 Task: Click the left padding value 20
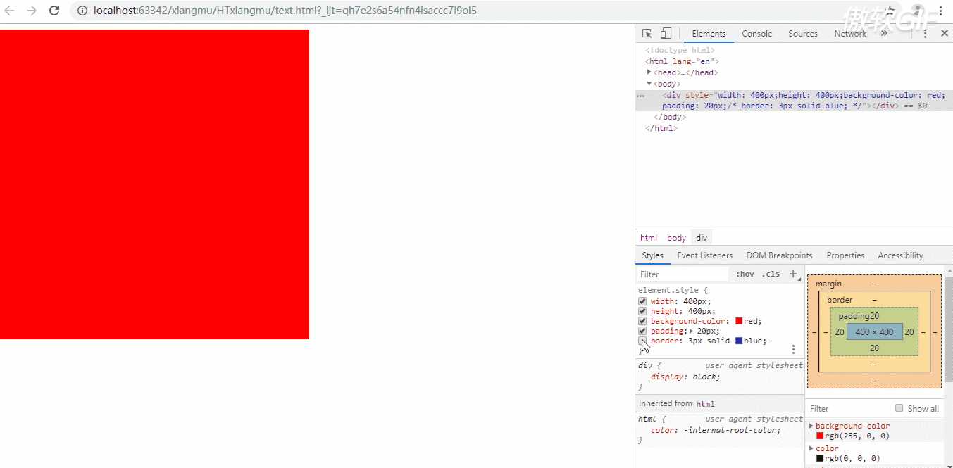click(x=840, y=332)
